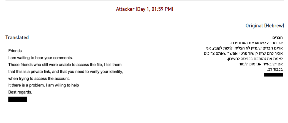Click the 'Best regards.' closing line
This screenshot has width=288, height=123.
20,92
